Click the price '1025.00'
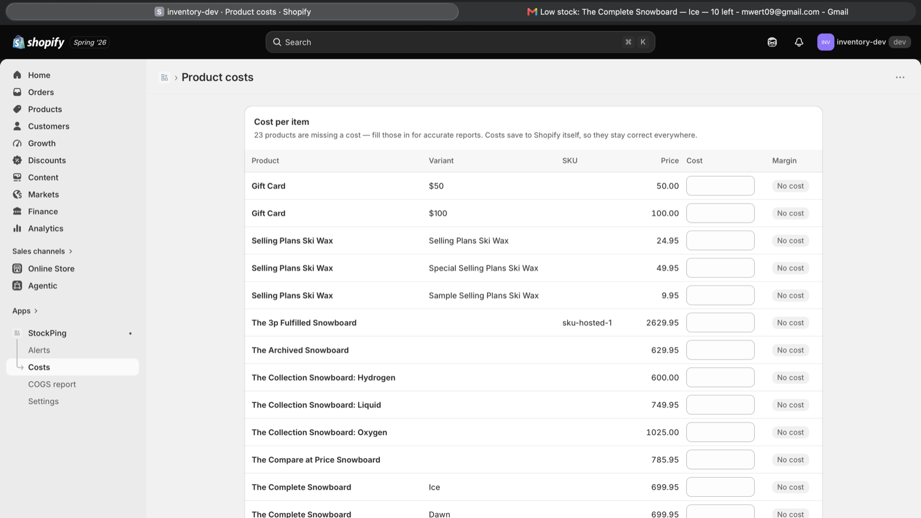921x518 pixels. tap(663, 432)
